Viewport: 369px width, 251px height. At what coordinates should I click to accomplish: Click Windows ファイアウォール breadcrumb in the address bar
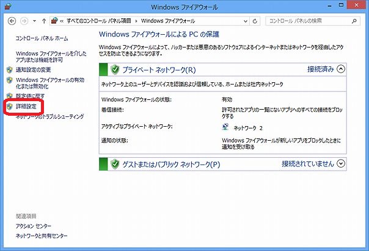click(168, 21)
